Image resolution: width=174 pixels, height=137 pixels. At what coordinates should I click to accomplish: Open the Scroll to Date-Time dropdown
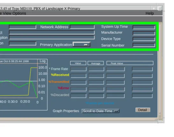pos(101,111)
